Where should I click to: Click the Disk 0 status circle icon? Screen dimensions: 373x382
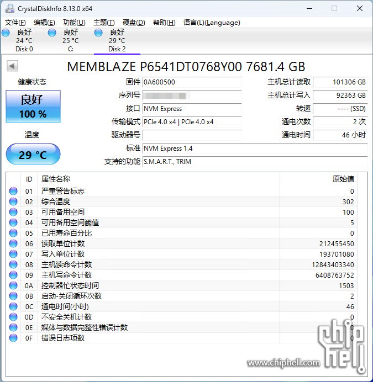coord(6,33)
